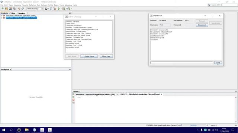The height and width of the screenshot is (133, 238).
Task: Open the Tools menu
Action: [62, 5]
